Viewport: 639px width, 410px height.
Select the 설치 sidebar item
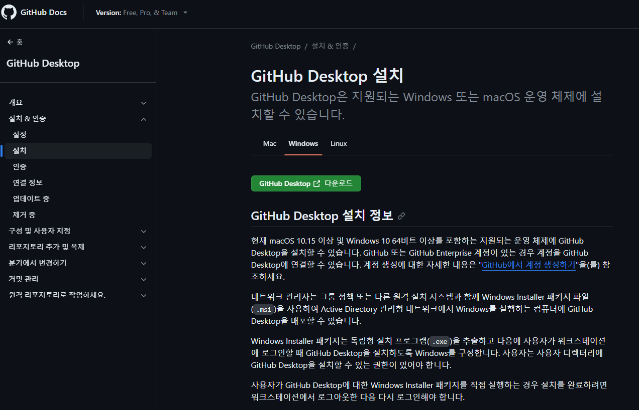pyautogui.click(x=77, y=151)
